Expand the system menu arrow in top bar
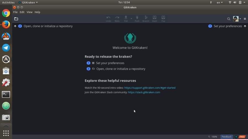Image resolution: width=248 pixels, height=139 pixels. click(244, 2)
